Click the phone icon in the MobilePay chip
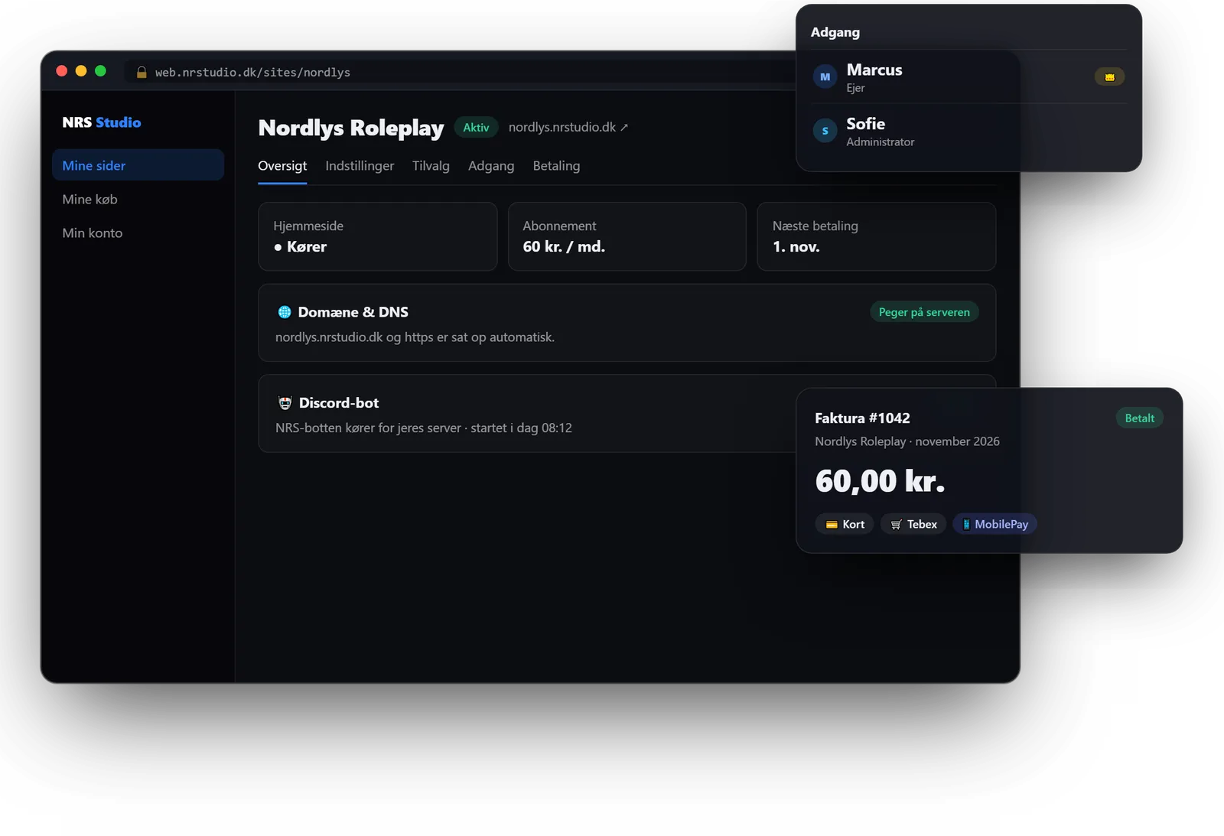 966,525
